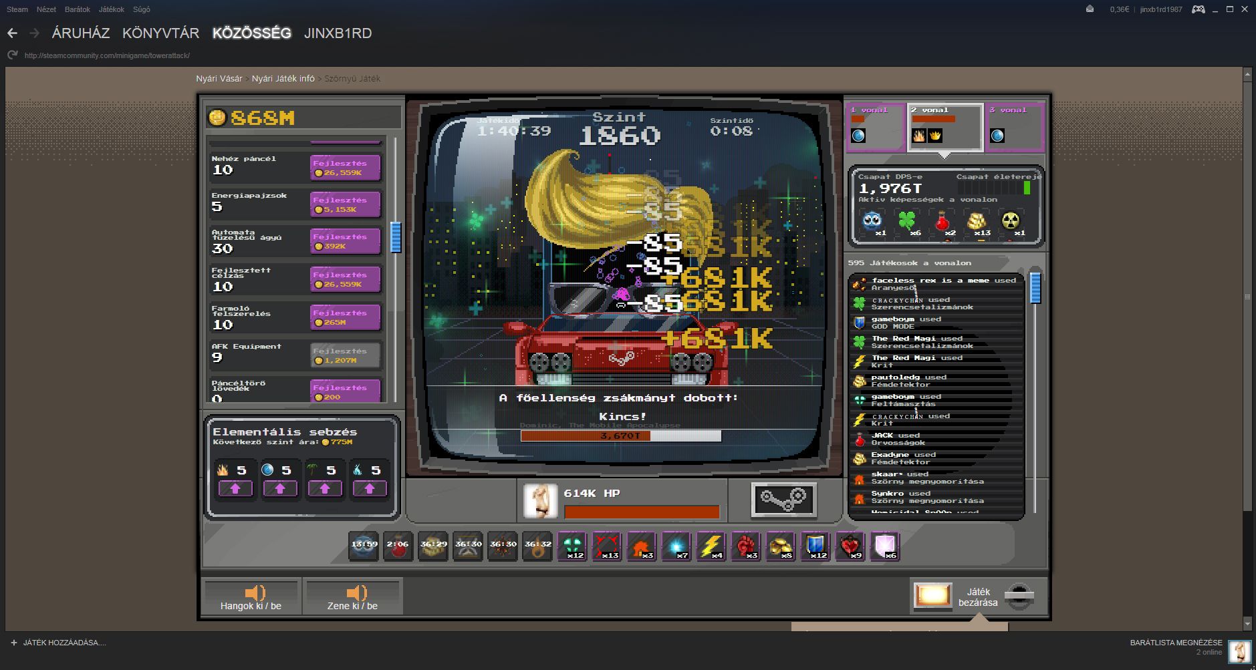Click the Nyári Vásár breadcrumb link

click(219, 79)
